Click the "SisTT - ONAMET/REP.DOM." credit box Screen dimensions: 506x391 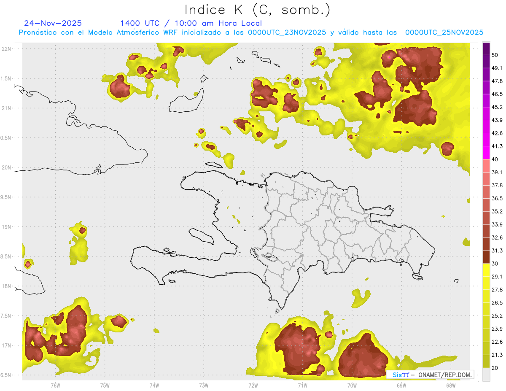[430, 375]
